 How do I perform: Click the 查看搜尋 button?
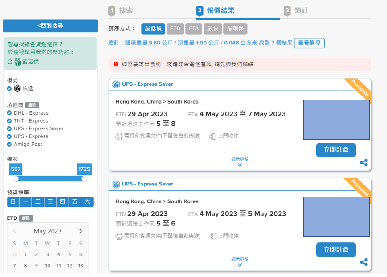point(309,43)
